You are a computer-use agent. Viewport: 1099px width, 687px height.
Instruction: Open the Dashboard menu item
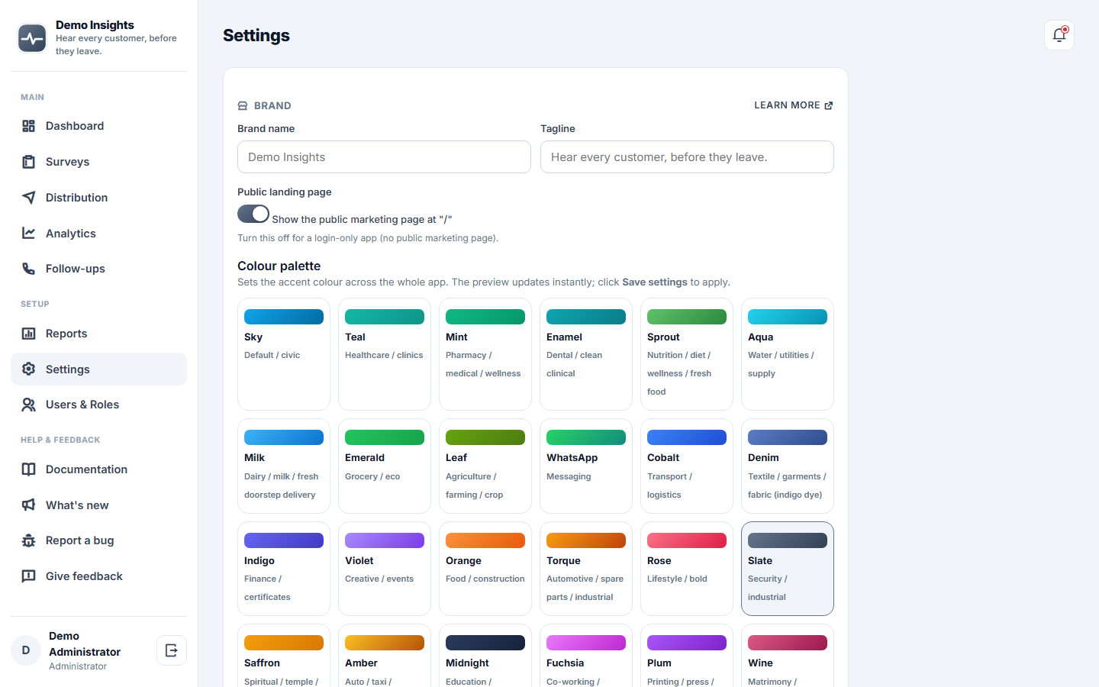[98, 126]
